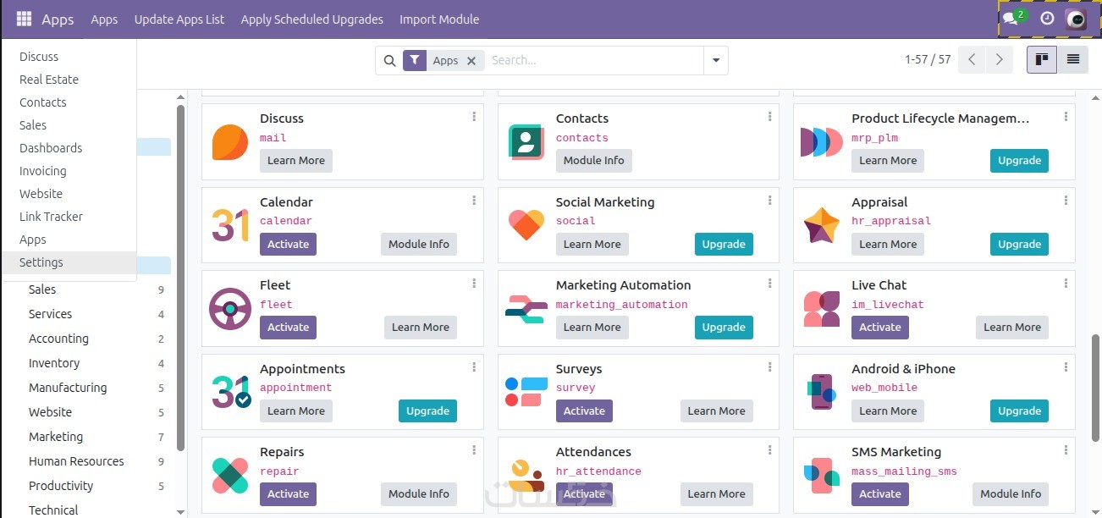Activate the Calendar module
1102x518 pixels.
coord(288,244)
